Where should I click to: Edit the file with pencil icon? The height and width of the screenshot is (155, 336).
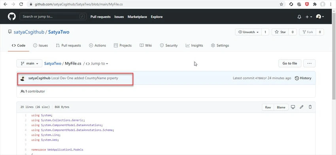tap(302, 107)
